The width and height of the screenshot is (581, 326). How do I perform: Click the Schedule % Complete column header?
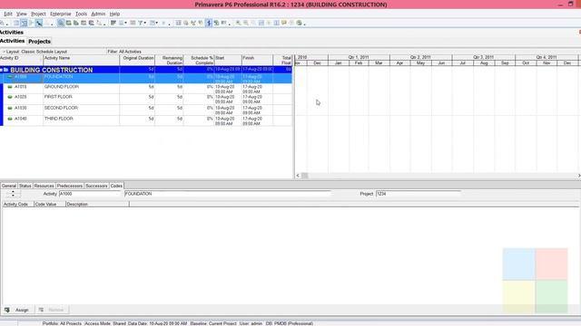(x=199, y=61)
